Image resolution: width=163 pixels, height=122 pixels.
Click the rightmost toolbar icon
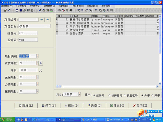tap(112, 10)
